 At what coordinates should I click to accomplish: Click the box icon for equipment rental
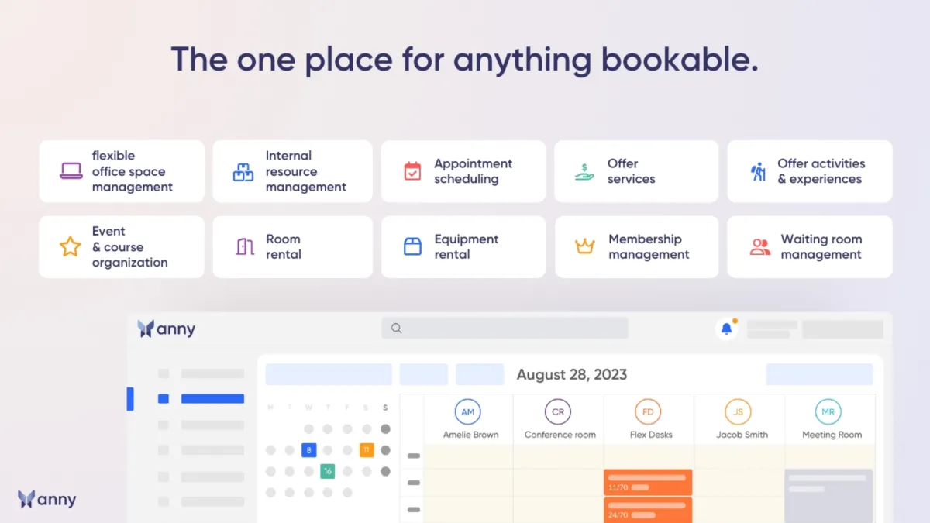pos(412,247)
